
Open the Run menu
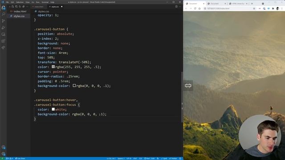click(x=38, y=2)
